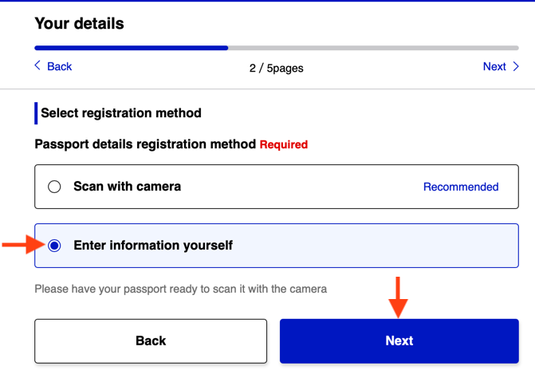Select the "Enter information yourself" radio button
The height and width of the screenshot is (378, 535).
pos(54,246)
